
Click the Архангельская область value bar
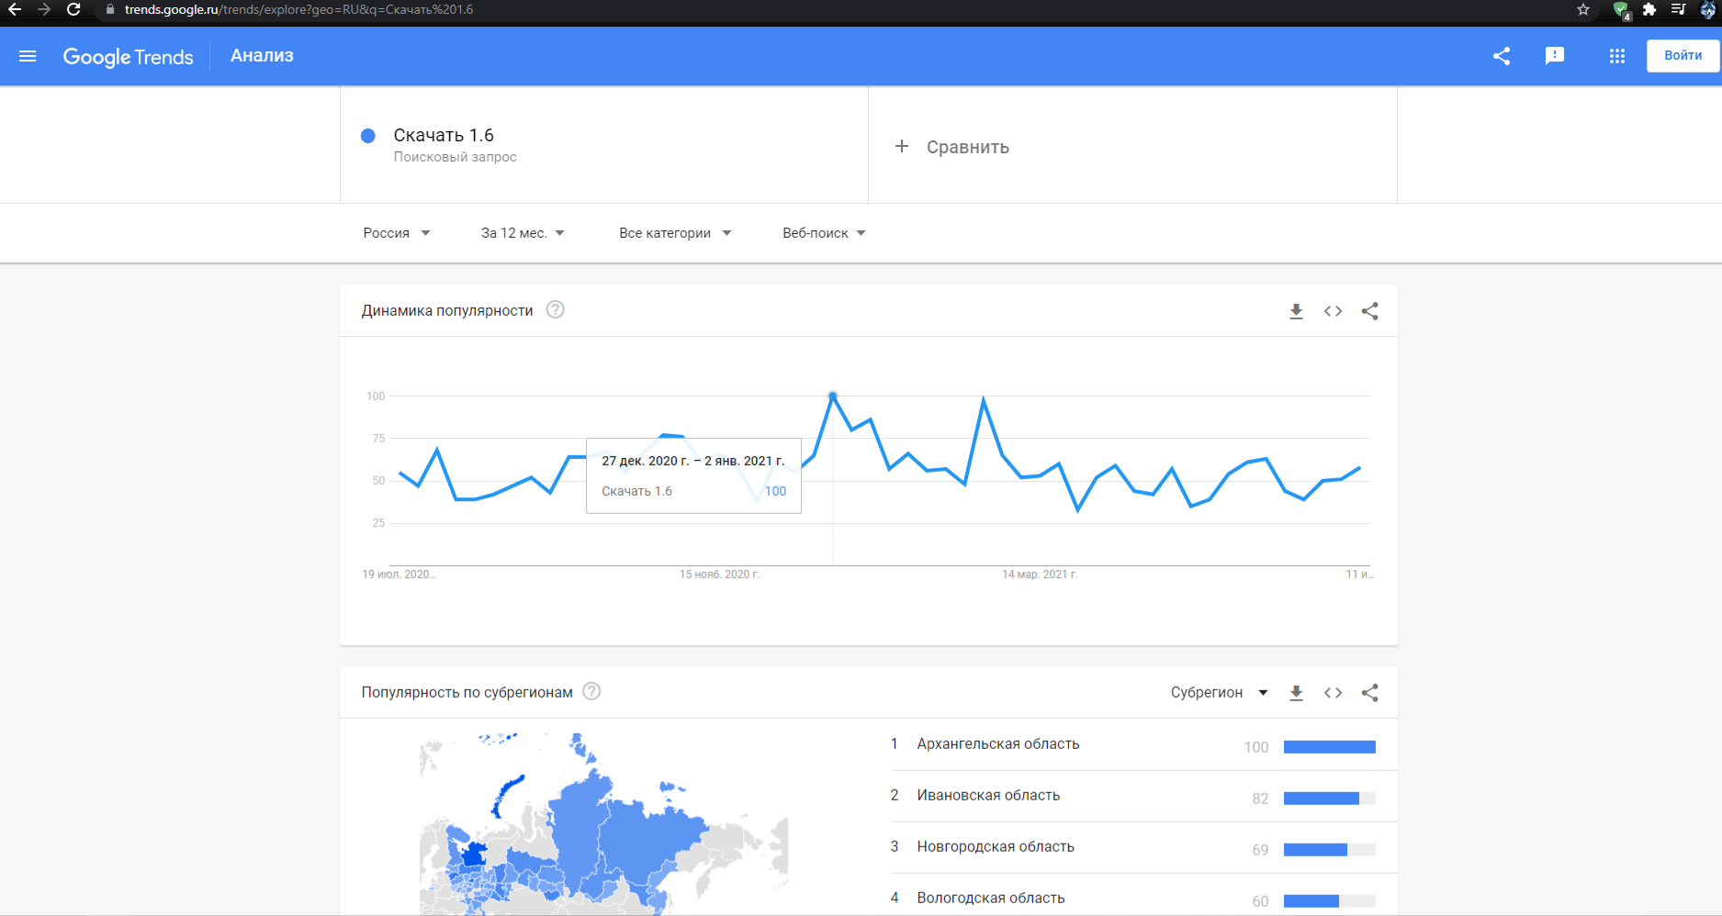click(1329, 747)
